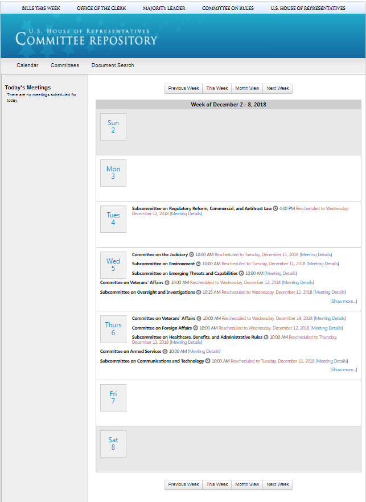Click clock icon beside Committee on Foreign Affairs
Viewport: 366px width, 502px height.
pyautogui.click(x=195, y=328)
